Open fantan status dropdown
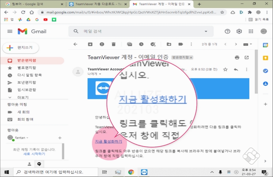Image resolution: width=273 pixels, height=177 pixels. point(27,138)
